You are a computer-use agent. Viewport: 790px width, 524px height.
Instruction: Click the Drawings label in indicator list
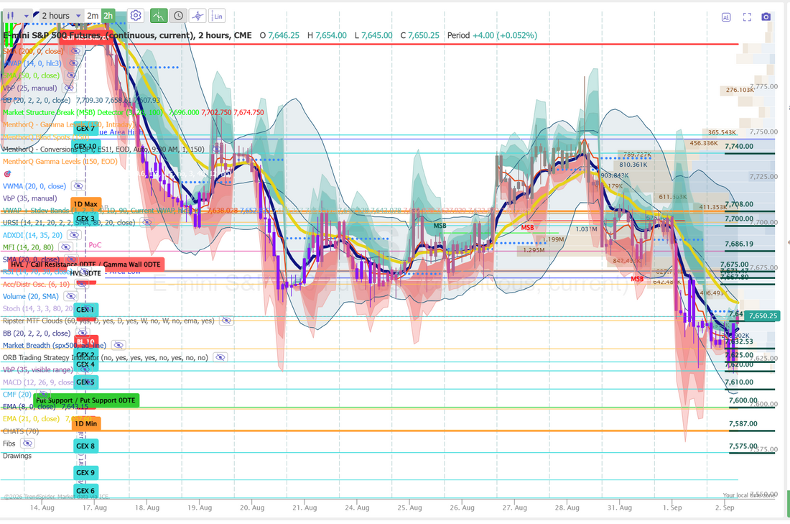(17, 456)
